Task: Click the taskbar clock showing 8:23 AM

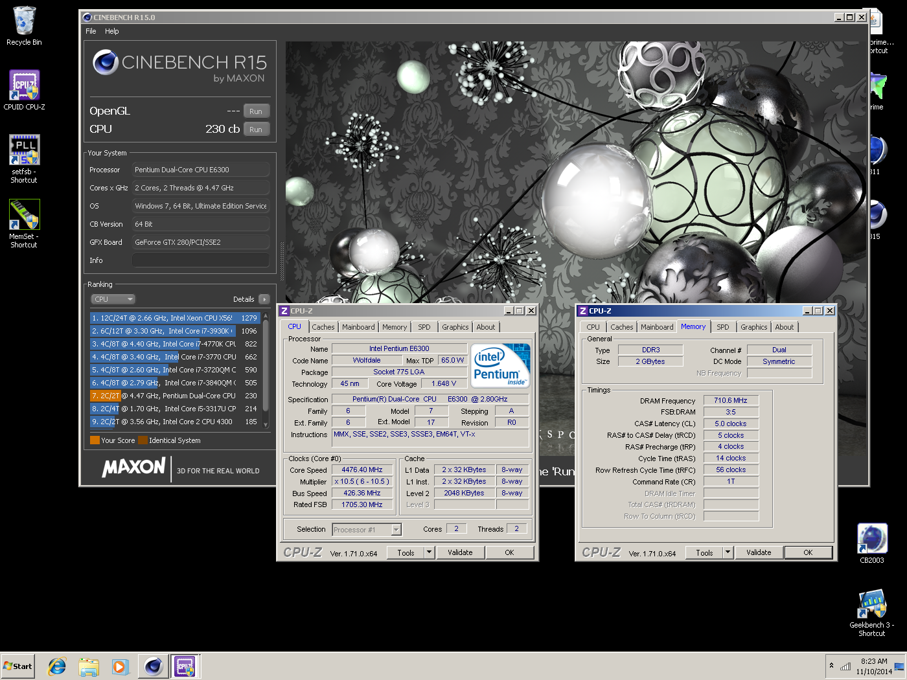Action: pos(874,666)
